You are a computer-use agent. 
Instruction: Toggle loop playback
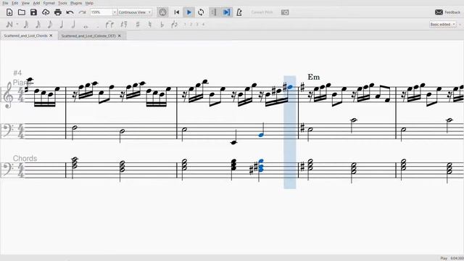[201, 12]
